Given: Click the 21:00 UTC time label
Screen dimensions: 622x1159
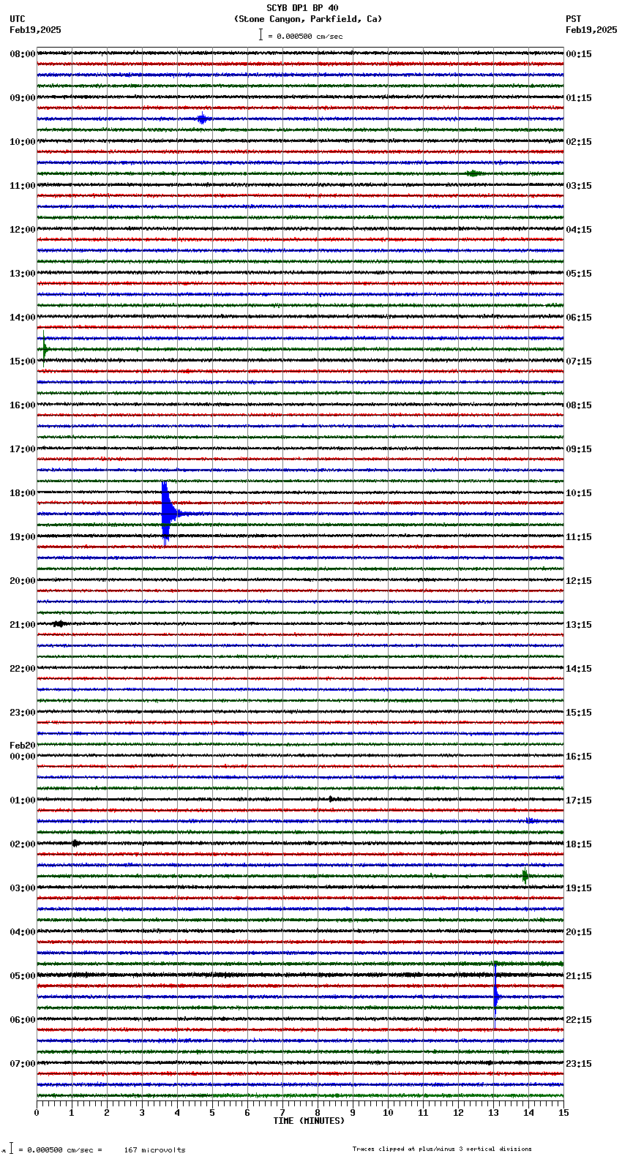Looking at the screenshot, I should [x=23, y=625].
